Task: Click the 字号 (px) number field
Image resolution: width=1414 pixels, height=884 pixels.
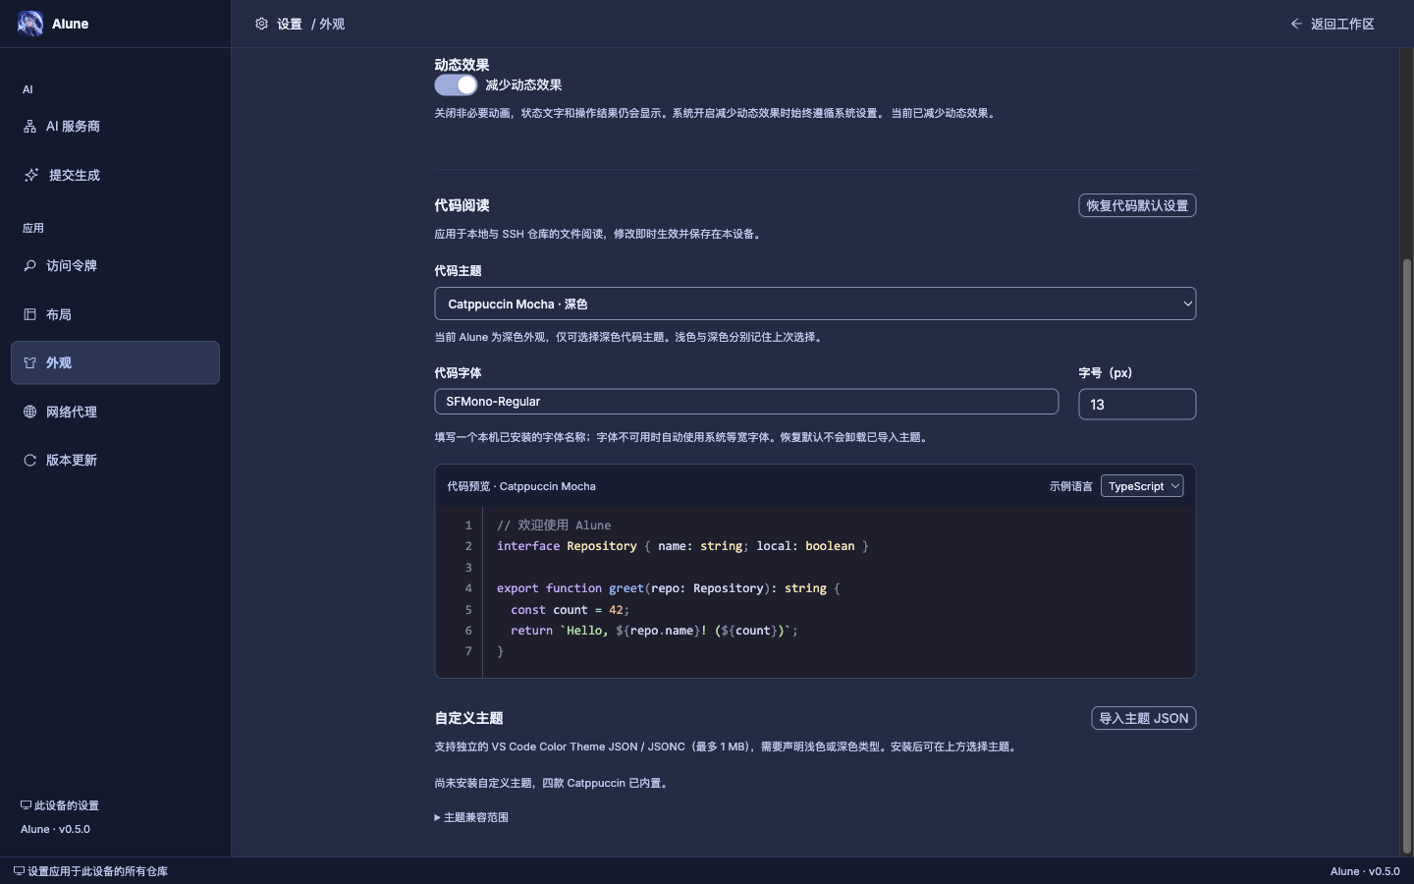Action: point(1137,405)
